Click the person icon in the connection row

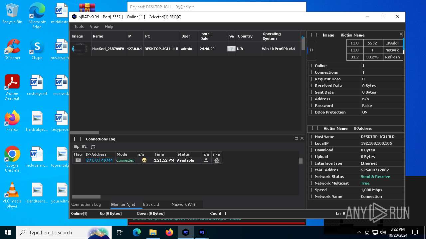pyautogui.click(x=206, y=160)
